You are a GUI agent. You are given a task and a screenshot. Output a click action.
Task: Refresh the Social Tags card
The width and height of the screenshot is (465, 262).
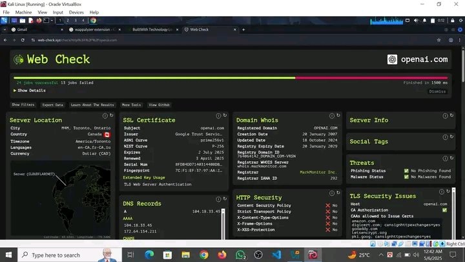coord(451,136)
